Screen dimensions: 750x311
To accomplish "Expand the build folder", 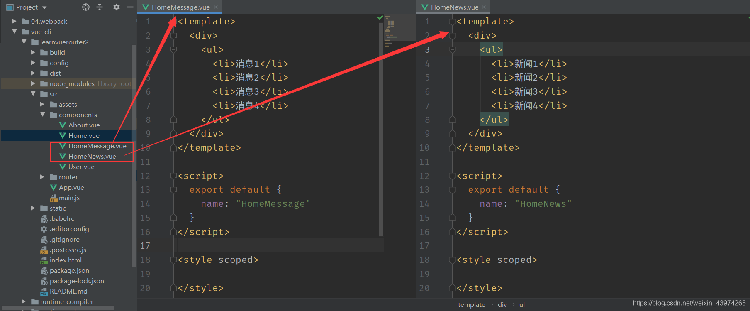I will coord(33,52).
